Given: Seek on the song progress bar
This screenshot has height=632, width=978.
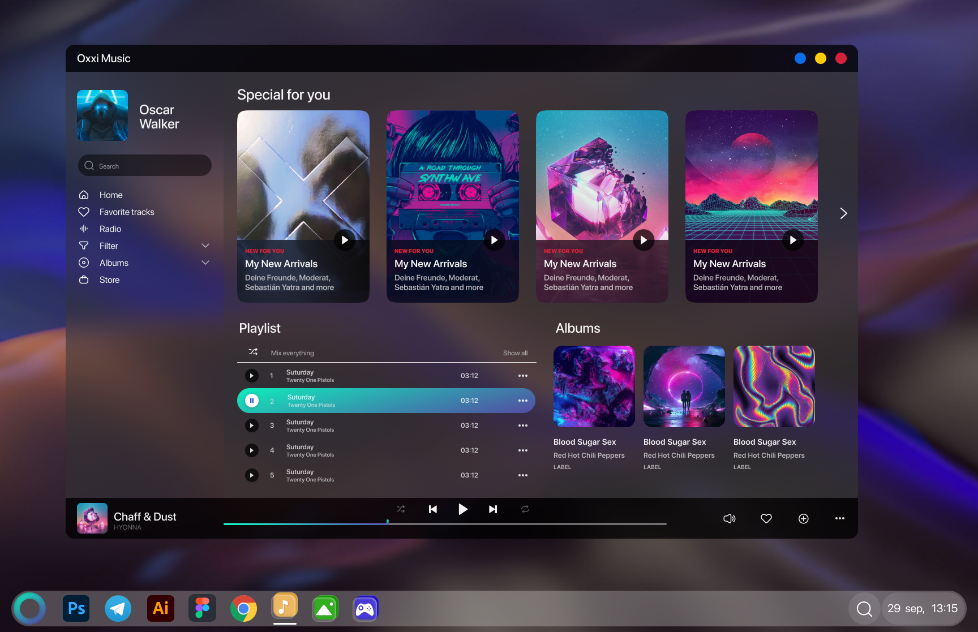Looking at the screenshot, I should click(x=445, y=524).
